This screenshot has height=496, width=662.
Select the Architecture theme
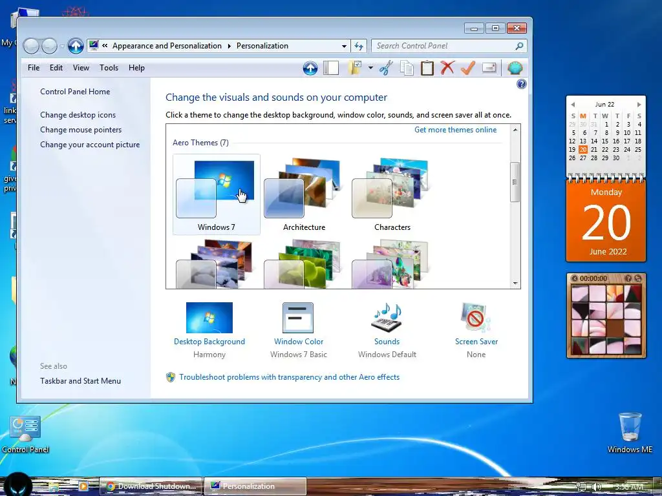pos(304,194)
